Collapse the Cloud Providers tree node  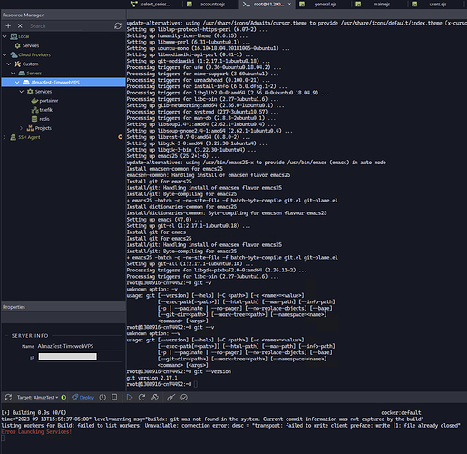click(5, 54)
